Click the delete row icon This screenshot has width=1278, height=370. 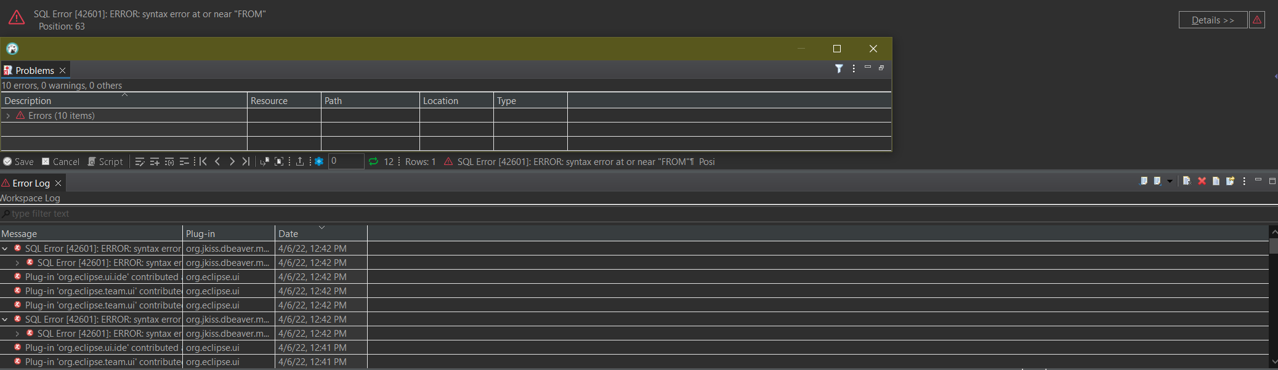(184, 162)
